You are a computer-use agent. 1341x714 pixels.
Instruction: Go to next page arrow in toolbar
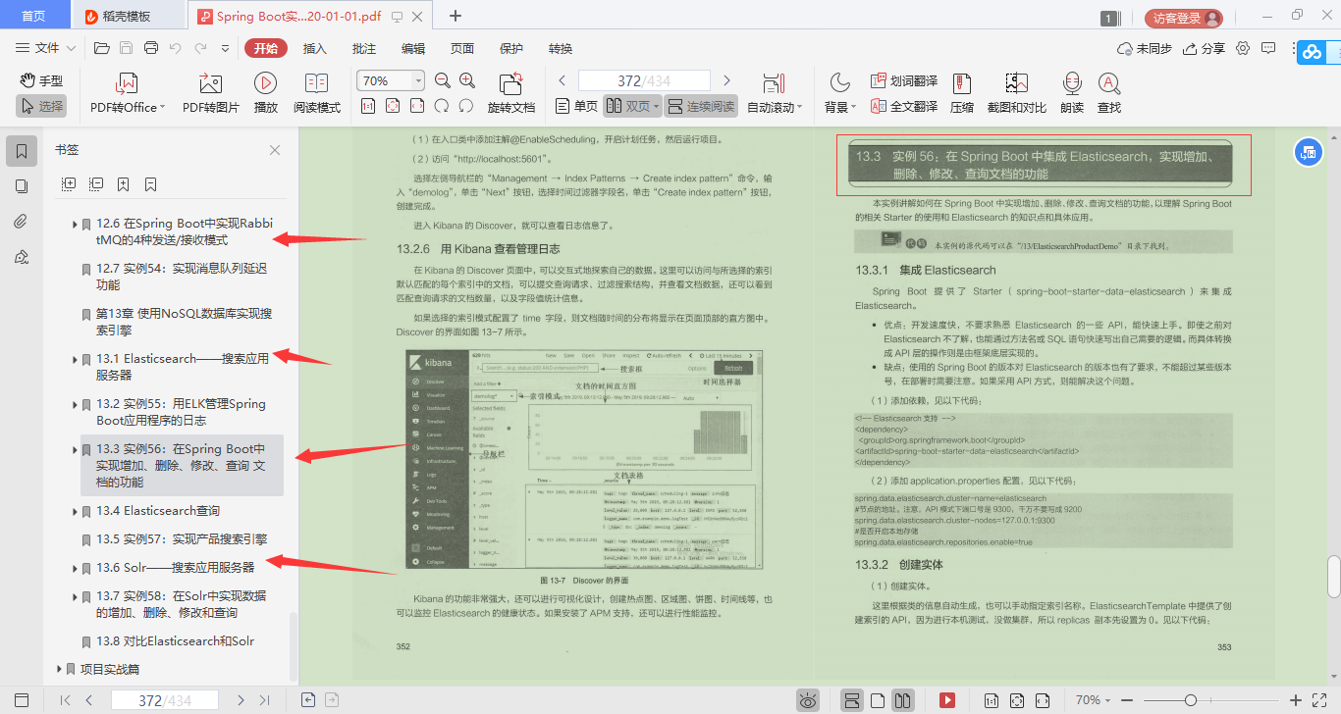(726, 80)
